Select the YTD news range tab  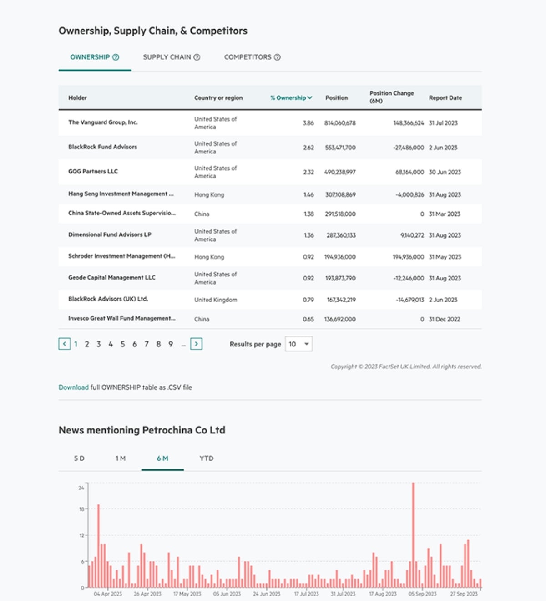207,458
